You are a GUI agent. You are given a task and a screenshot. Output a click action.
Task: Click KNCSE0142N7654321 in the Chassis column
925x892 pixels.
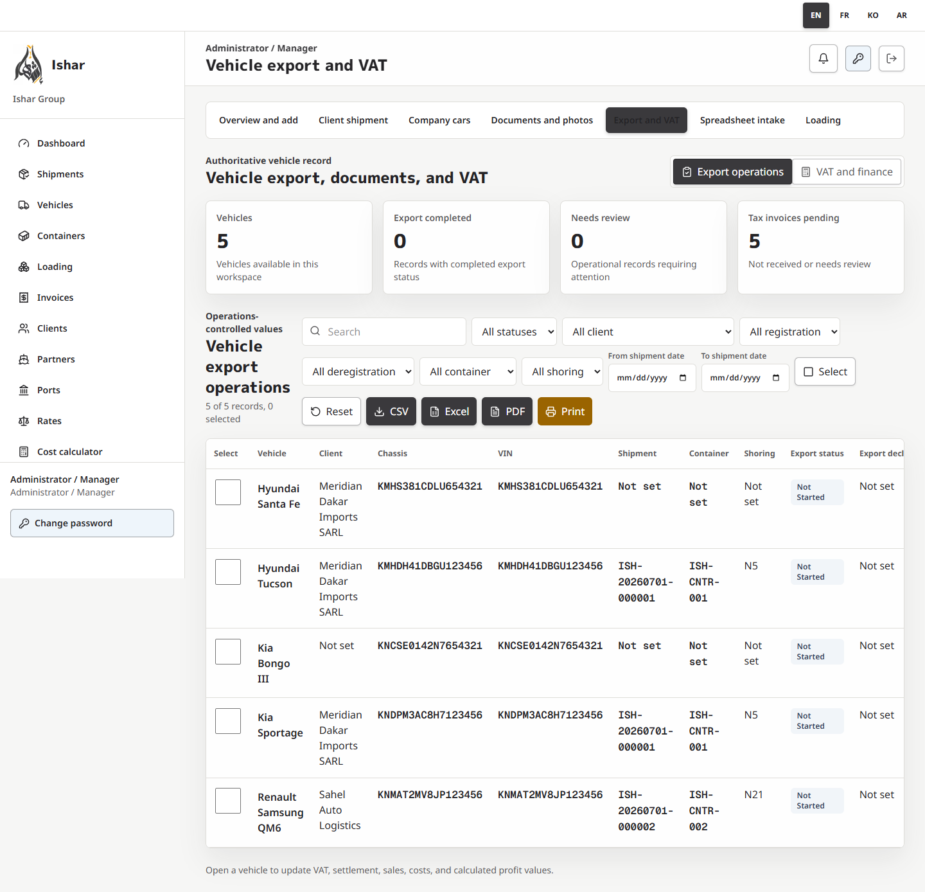[x=430, y=646]
